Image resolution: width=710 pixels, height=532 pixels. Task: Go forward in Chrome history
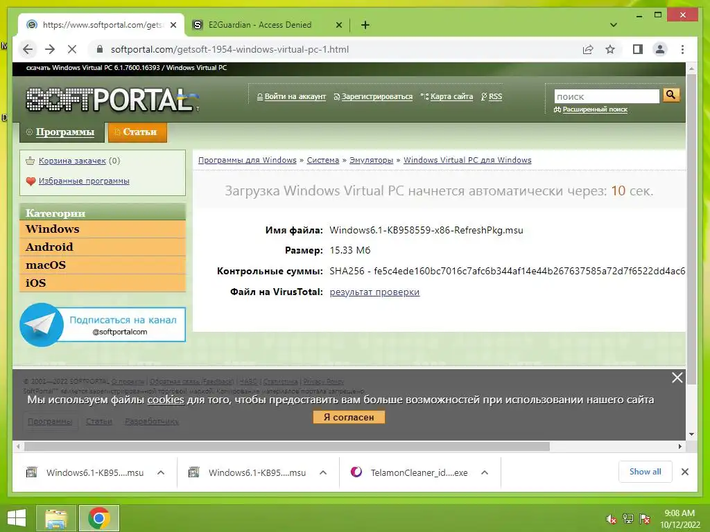50,49
